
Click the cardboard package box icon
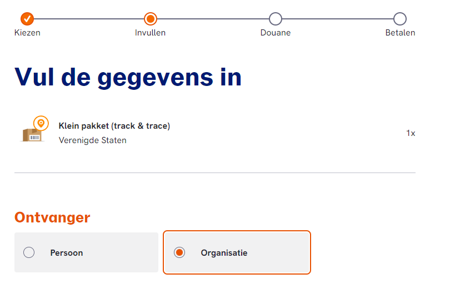pyautogui.click(x=33, y=134)
